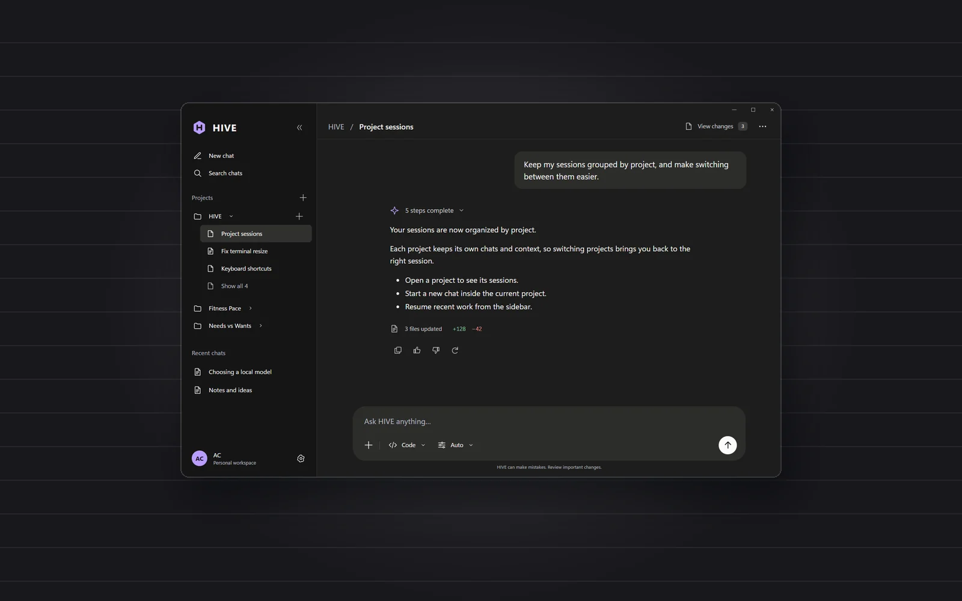The height and width of the screenshot is (601, 962).
Task: Copy the response with copy icon
Action: [x=397, y=350]
